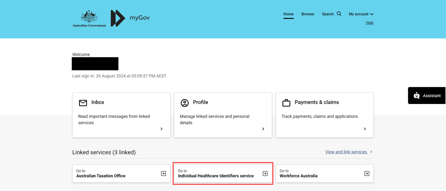Click the Assistant robot icon
This screenshot has height=191, width=446.
coord(417,95)
